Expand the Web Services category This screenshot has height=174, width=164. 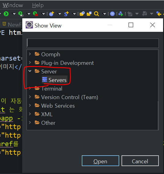click(x=30, y=105)
